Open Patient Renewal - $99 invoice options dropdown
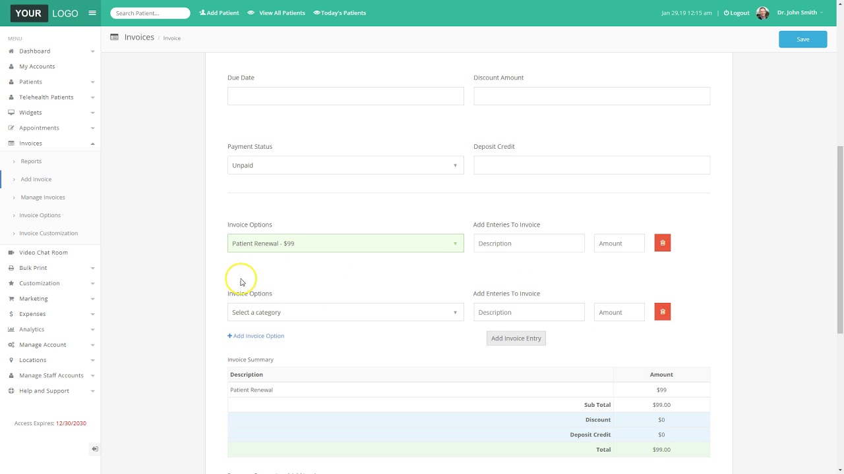 click(346, 244)
